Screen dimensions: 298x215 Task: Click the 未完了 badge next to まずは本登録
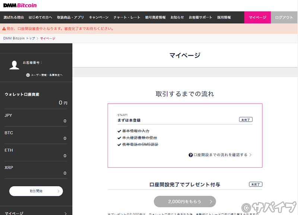(x=246, y=120)
